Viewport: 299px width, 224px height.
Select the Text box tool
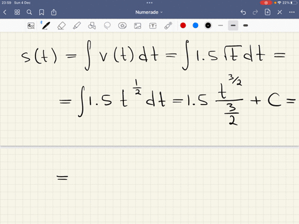(153, 26)
